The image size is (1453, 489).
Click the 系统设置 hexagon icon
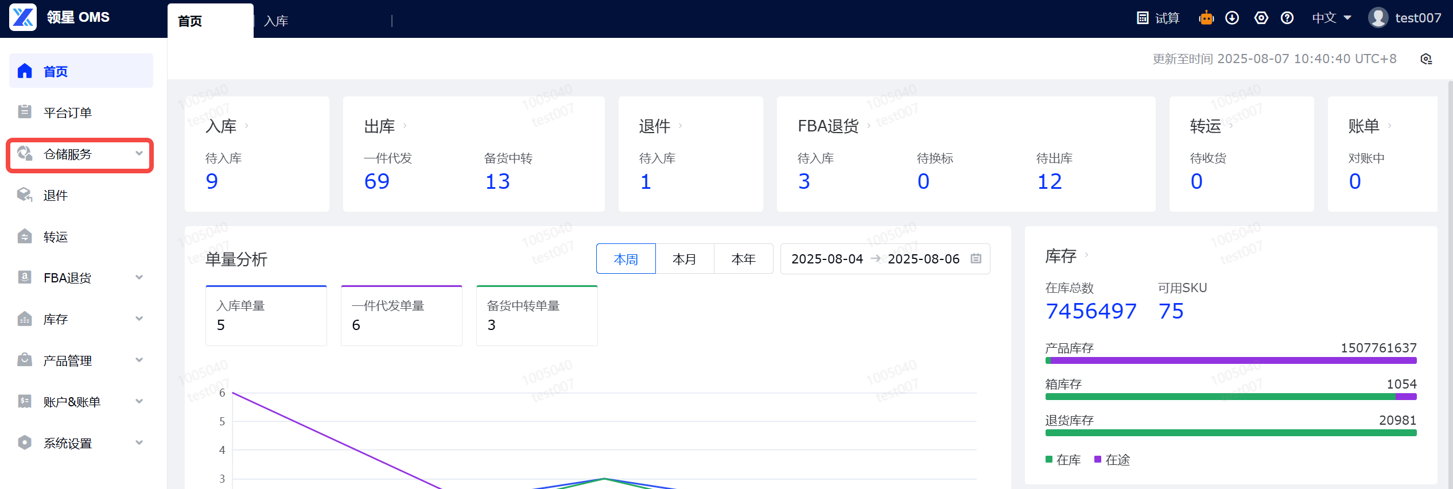coord(25,443)
